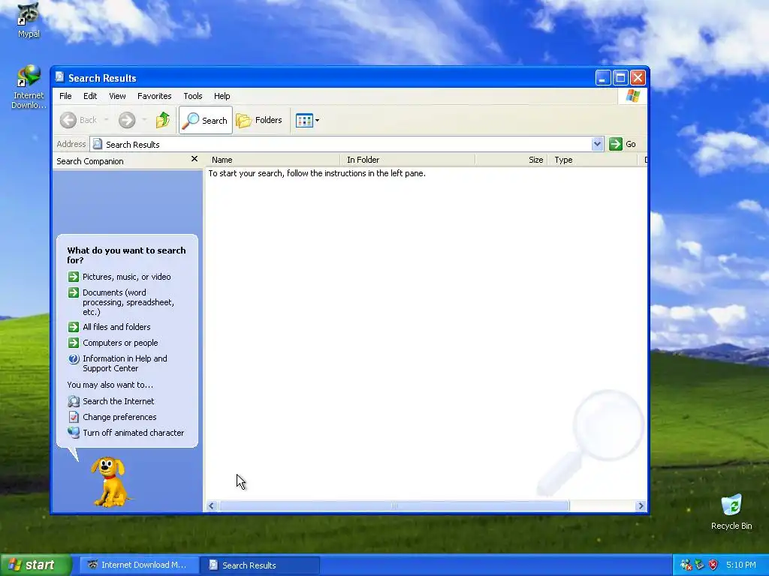
Task: Show the Folders pane
Action: click(x=259, y=120)
